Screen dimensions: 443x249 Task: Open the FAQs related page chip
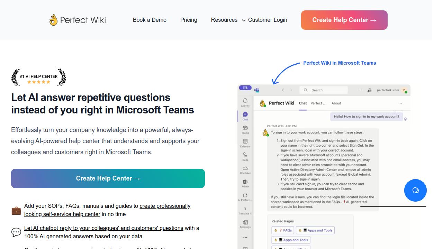[283, 230]
